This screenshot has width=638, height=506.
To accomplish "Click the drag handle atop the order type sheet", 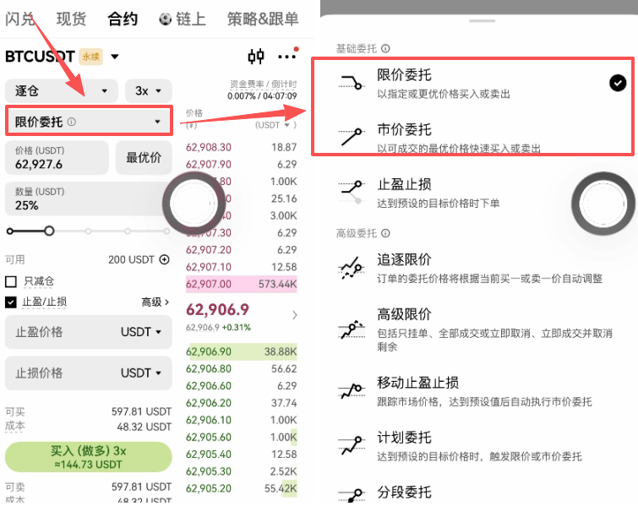I will tap(483, 21).
